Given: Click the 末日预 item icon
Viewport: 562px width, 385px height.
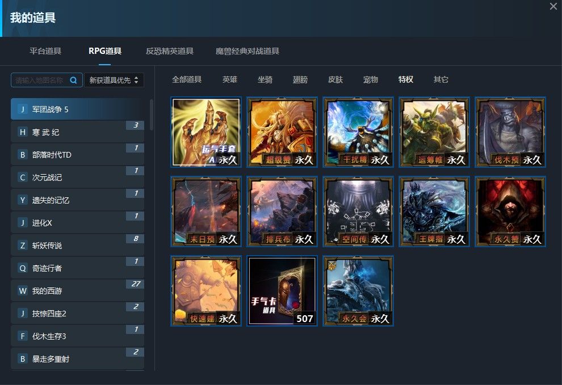Looking at the screenshot, I should (x=205, y=211).
